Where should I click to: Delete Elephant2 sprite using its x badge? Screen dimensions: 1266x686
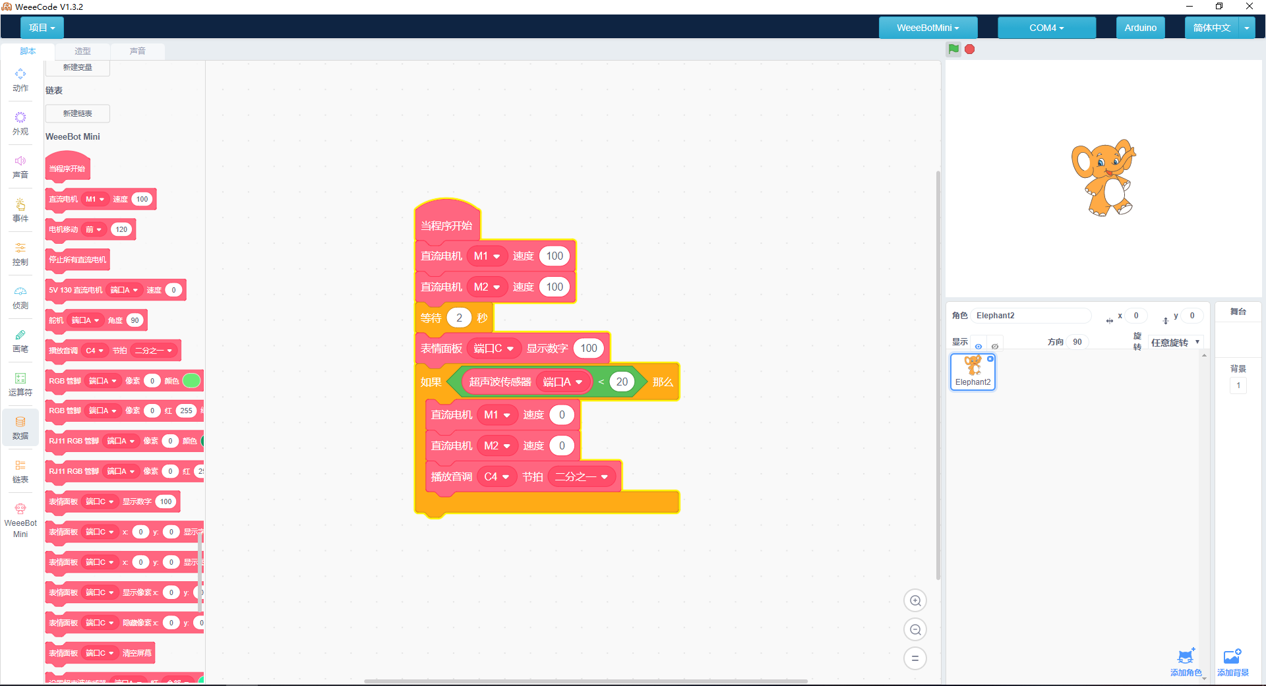pyautogui.click(x=990, y=358)
